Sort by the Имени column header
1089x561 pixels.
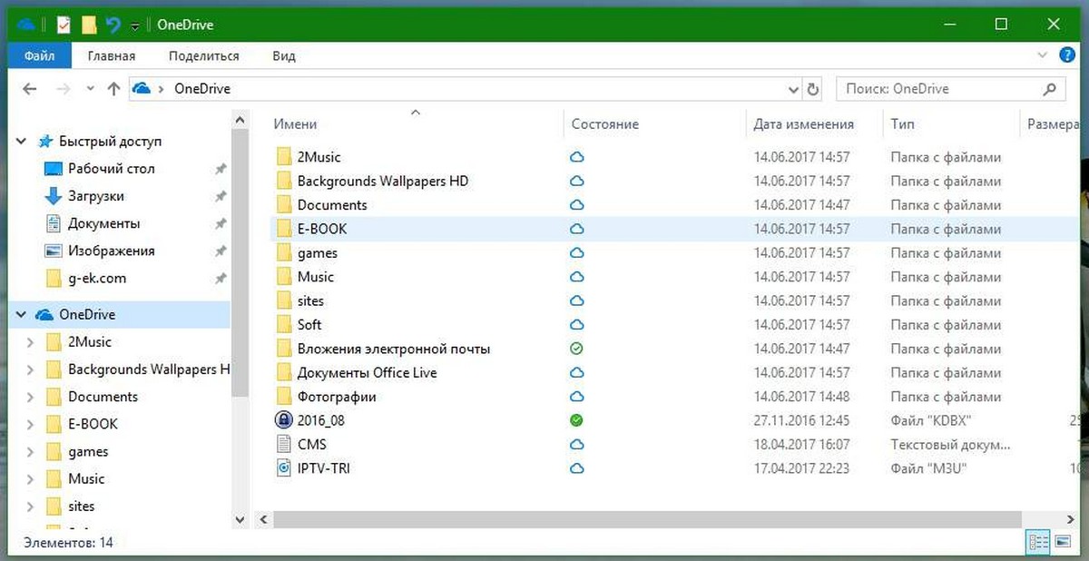(296, 124)
